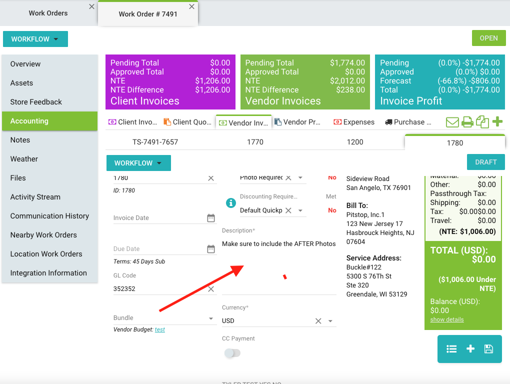Open the Due Date calendar picker

pos(211,249)
